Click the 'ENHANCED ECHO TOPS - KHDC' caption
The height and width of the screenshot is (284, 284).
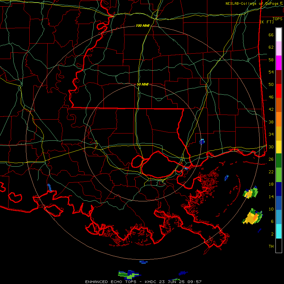(121, 282)
